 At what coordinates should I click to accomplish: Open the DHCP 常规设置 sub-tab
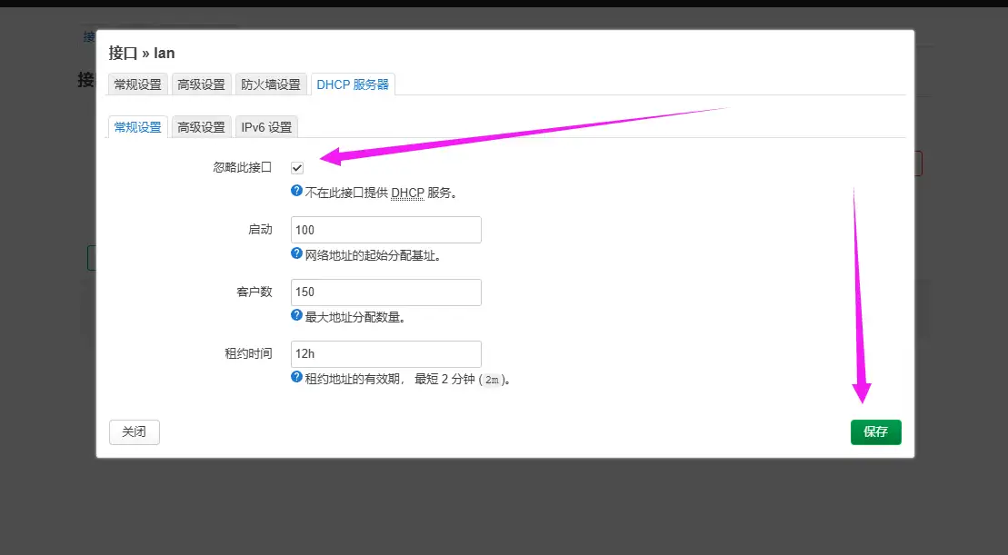(x=137, y=127)
